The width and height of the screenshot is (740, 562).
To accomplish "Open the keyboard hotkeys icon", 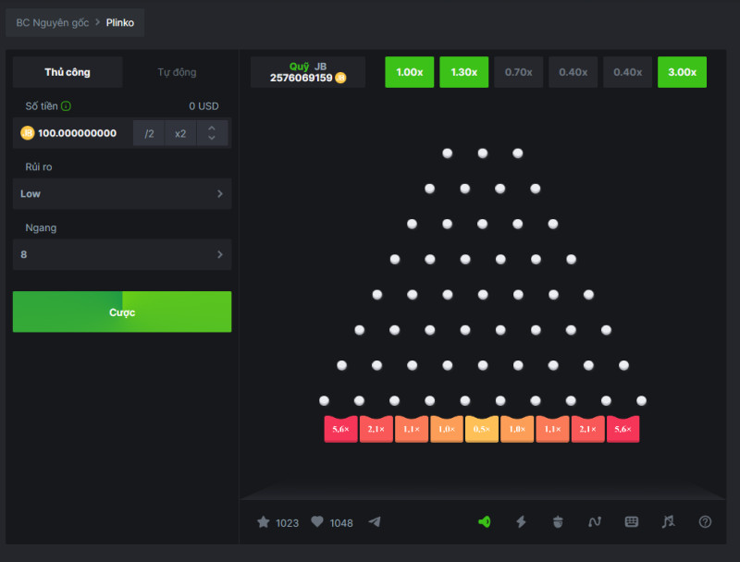I will coord(632,521).
